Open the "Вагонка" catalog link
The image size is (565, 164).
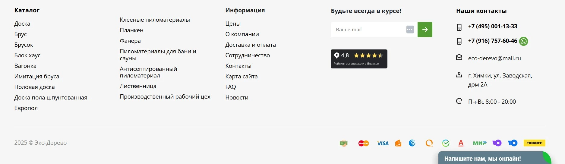[25, 66]
